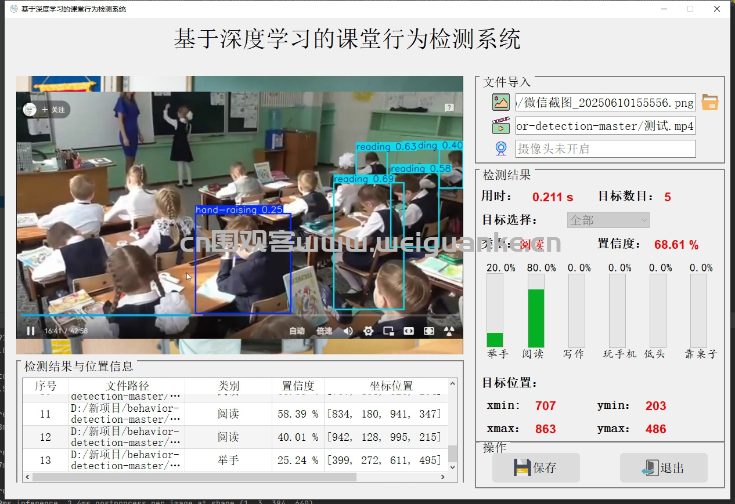Click the 68.61 % confidence value
735x504 pixels.
click(x=676, y=244)
